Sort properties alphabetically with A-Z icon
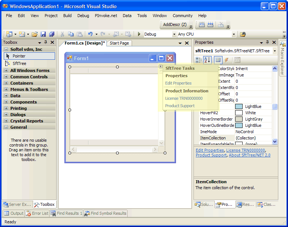The image size is (288, 227). [208, 60]
